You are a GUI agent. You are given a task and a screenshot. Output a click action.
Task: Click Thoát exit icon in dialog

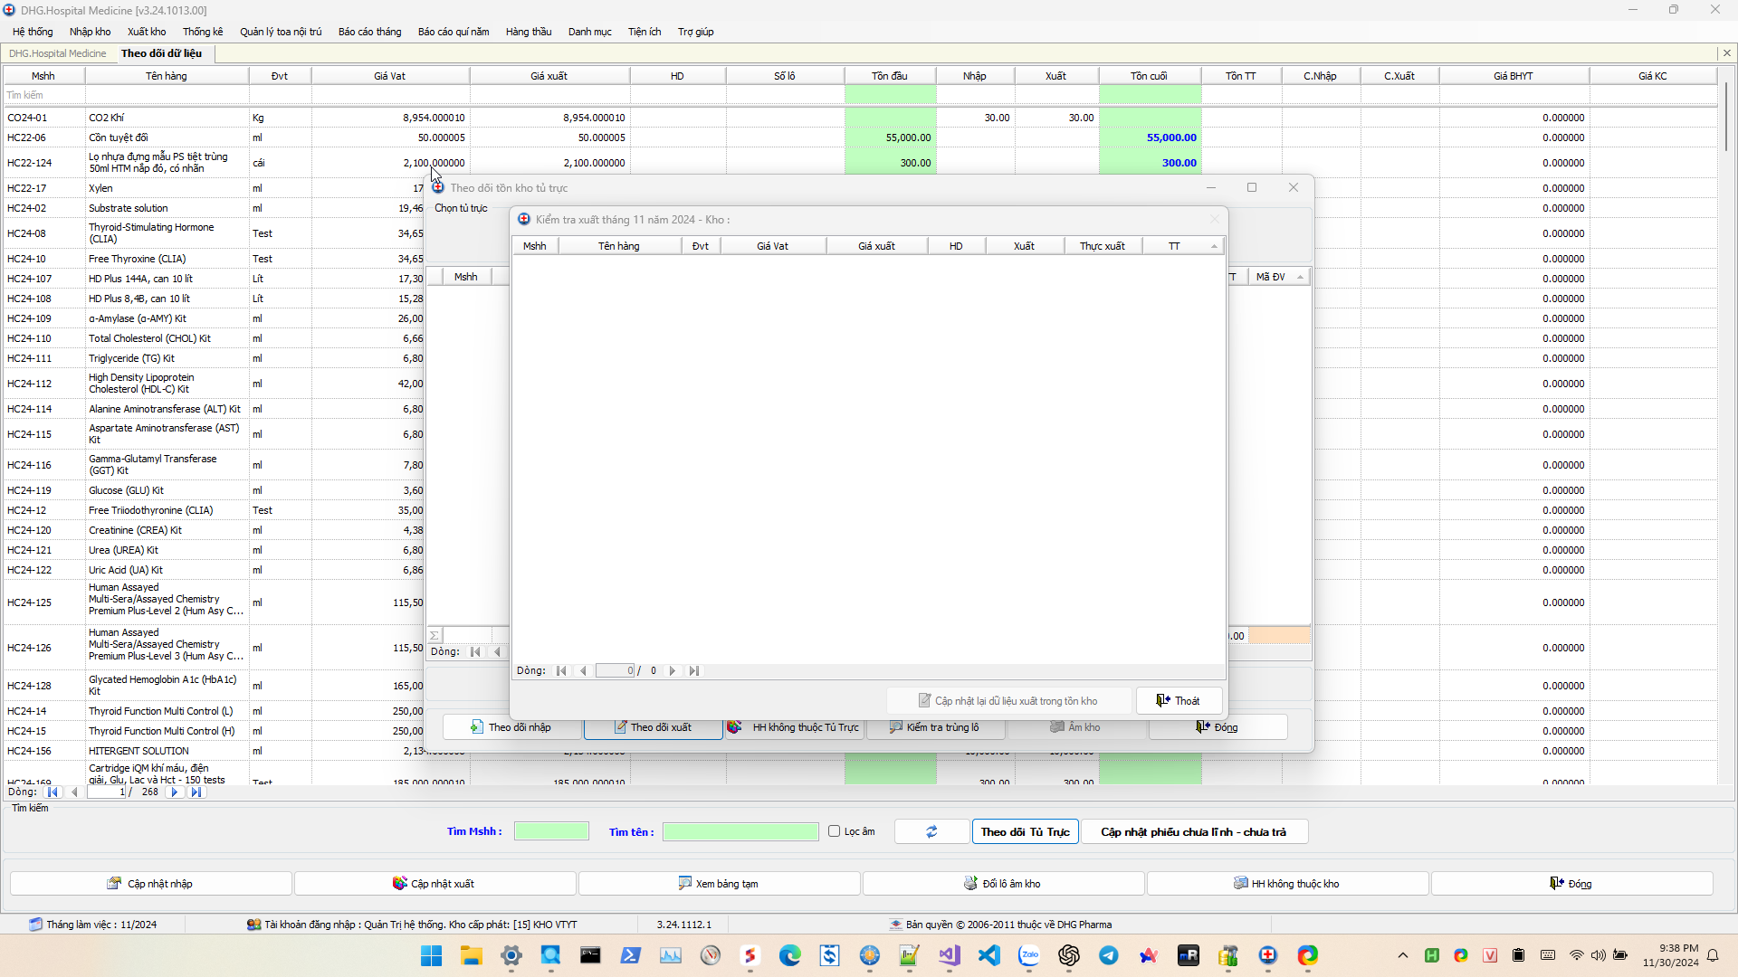[x=1163, y=700]
